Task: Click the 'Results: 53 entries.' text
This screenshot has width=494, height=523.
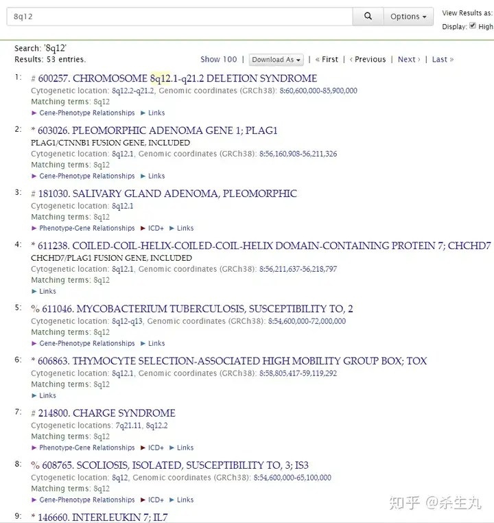Action: 50,60
